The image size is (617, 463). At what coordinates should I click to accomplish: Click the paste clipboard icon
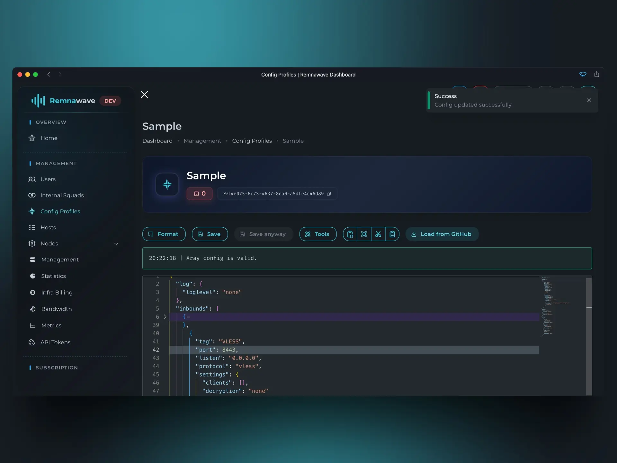tap(392, 234)
